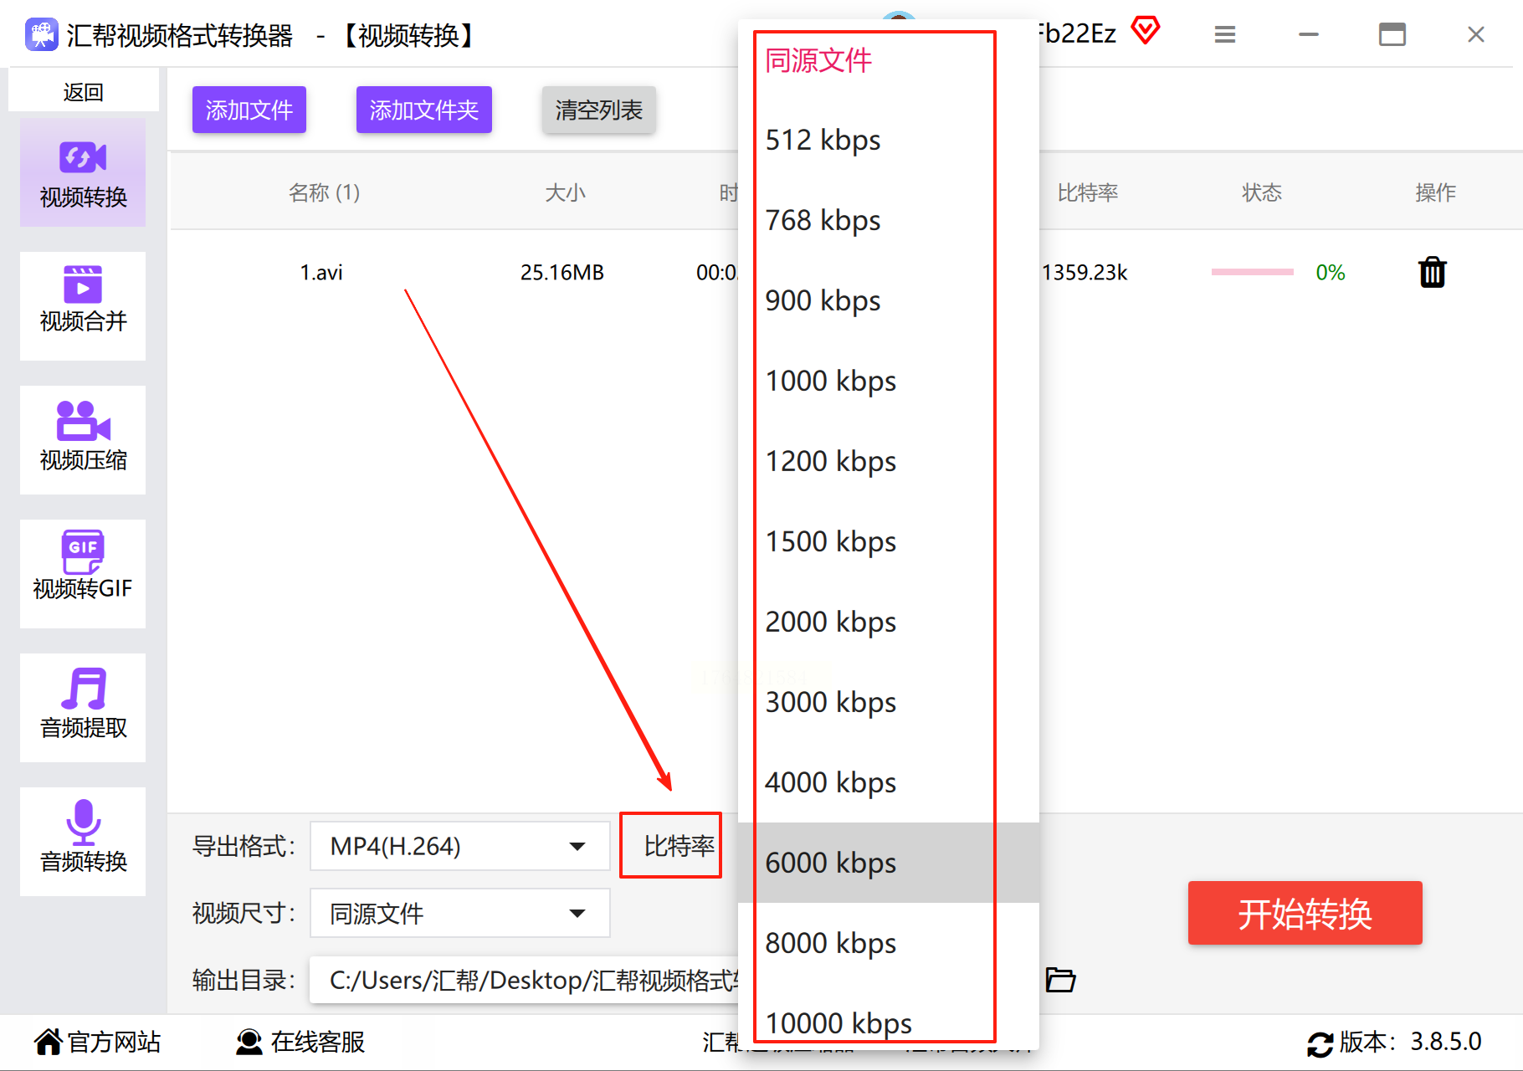Screen dimensions: 1523x1071
Task: Browse output folder with folder icon
Action: tap(1060, 979)
